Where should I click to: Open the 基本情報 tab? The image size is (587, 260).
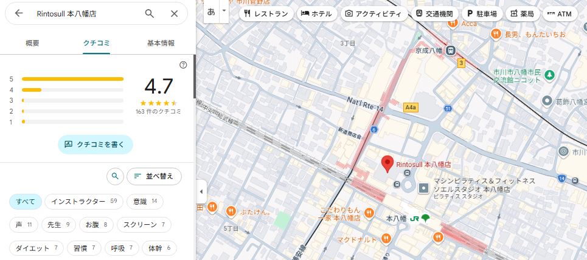[x=161, y=43]
